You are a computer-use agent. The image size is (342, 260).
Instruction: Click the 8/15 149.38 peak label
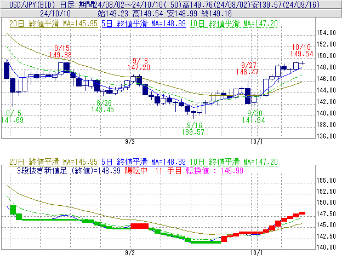(x=61, y=51)
